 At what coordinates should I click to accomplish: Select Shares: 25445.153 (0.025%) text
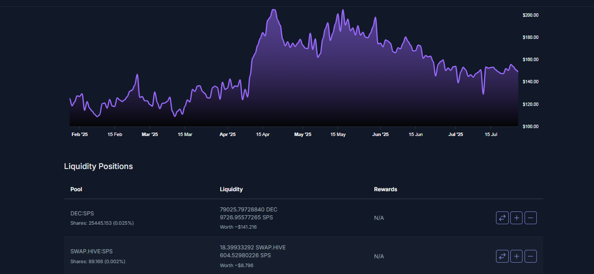click(102, 223)
